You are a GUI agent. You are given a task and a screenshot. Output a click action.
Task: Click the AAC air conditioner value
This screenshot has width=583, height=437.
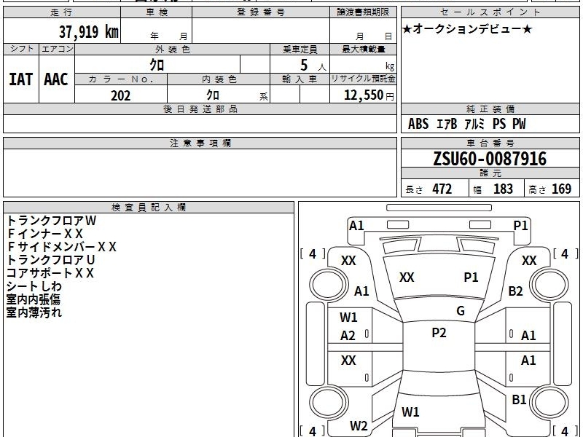tap(56, 79)
